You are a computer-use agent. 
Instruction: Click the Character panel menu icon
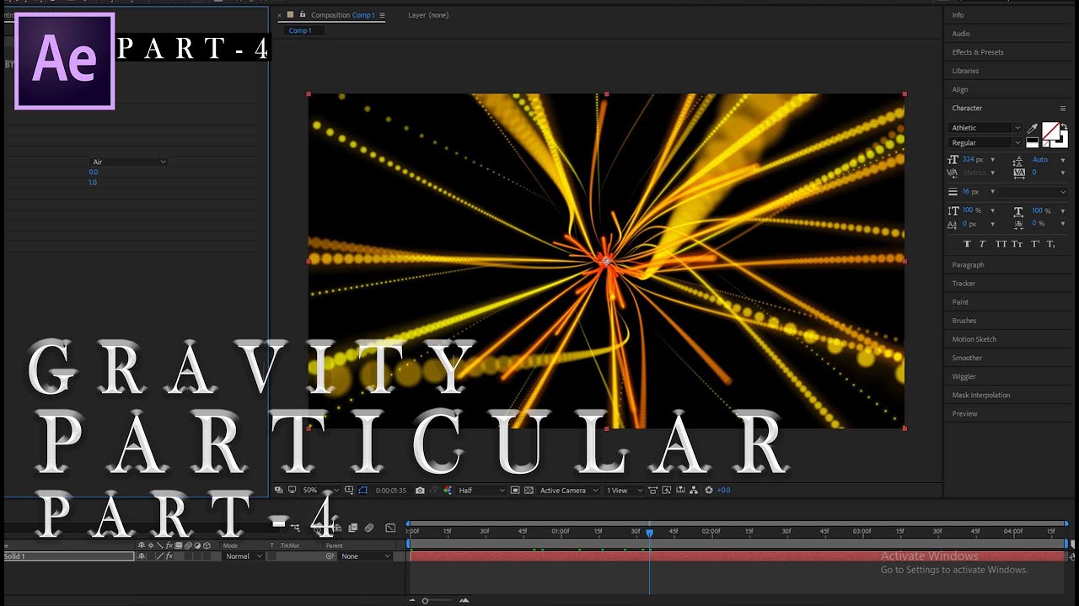tap(1063, 108)
